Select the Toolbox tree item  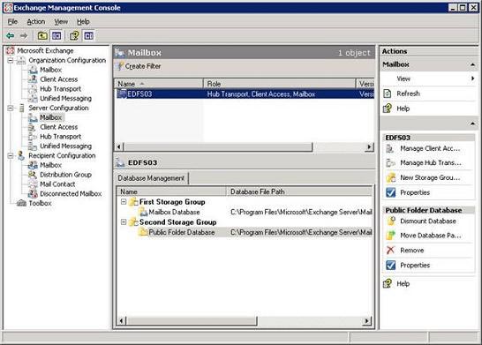(40, 203)
